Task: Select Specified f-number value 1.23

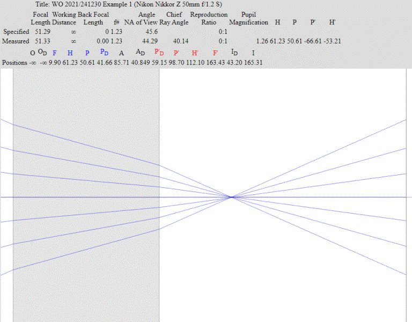Action: pyautogui.click(x=116, y=32)
